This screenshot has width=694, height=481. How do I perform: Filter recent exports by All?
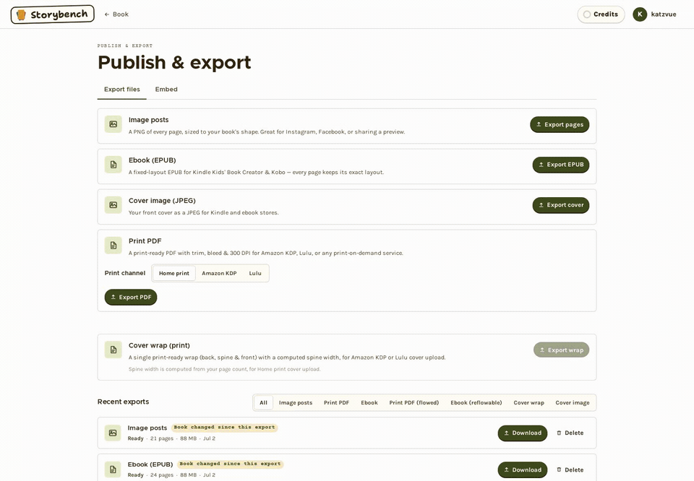(263, 403)
